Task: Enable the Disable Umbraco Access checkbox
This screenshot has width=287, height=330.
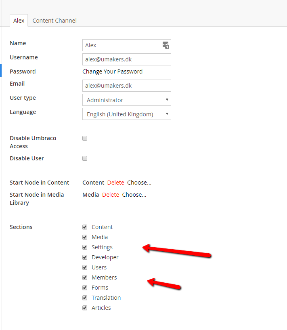Action: (x=85, y=138)
